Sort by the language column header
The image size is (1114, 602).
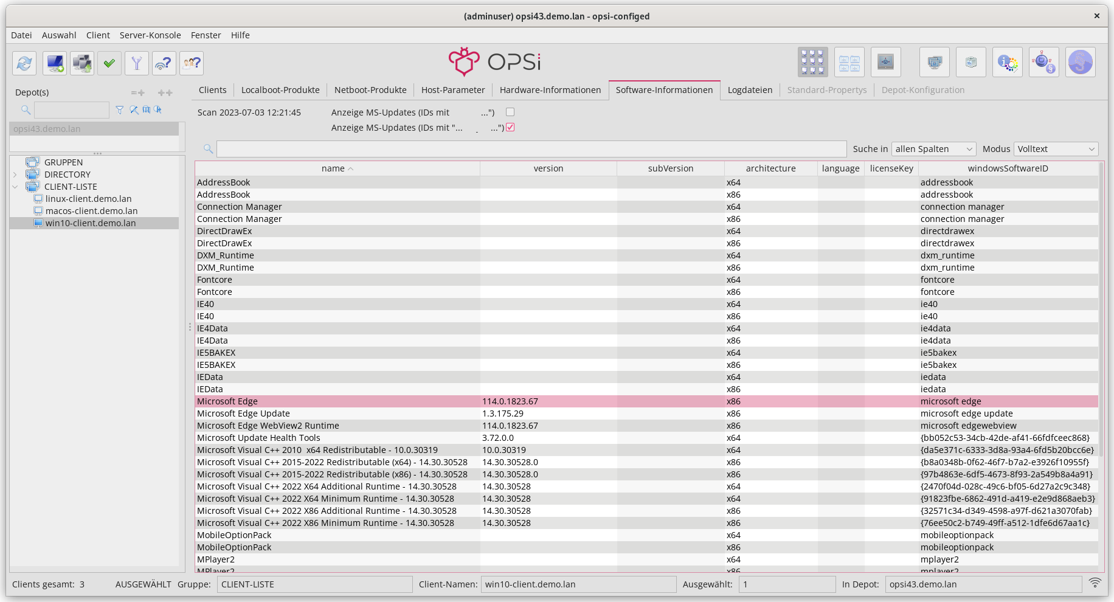[841, 168]
